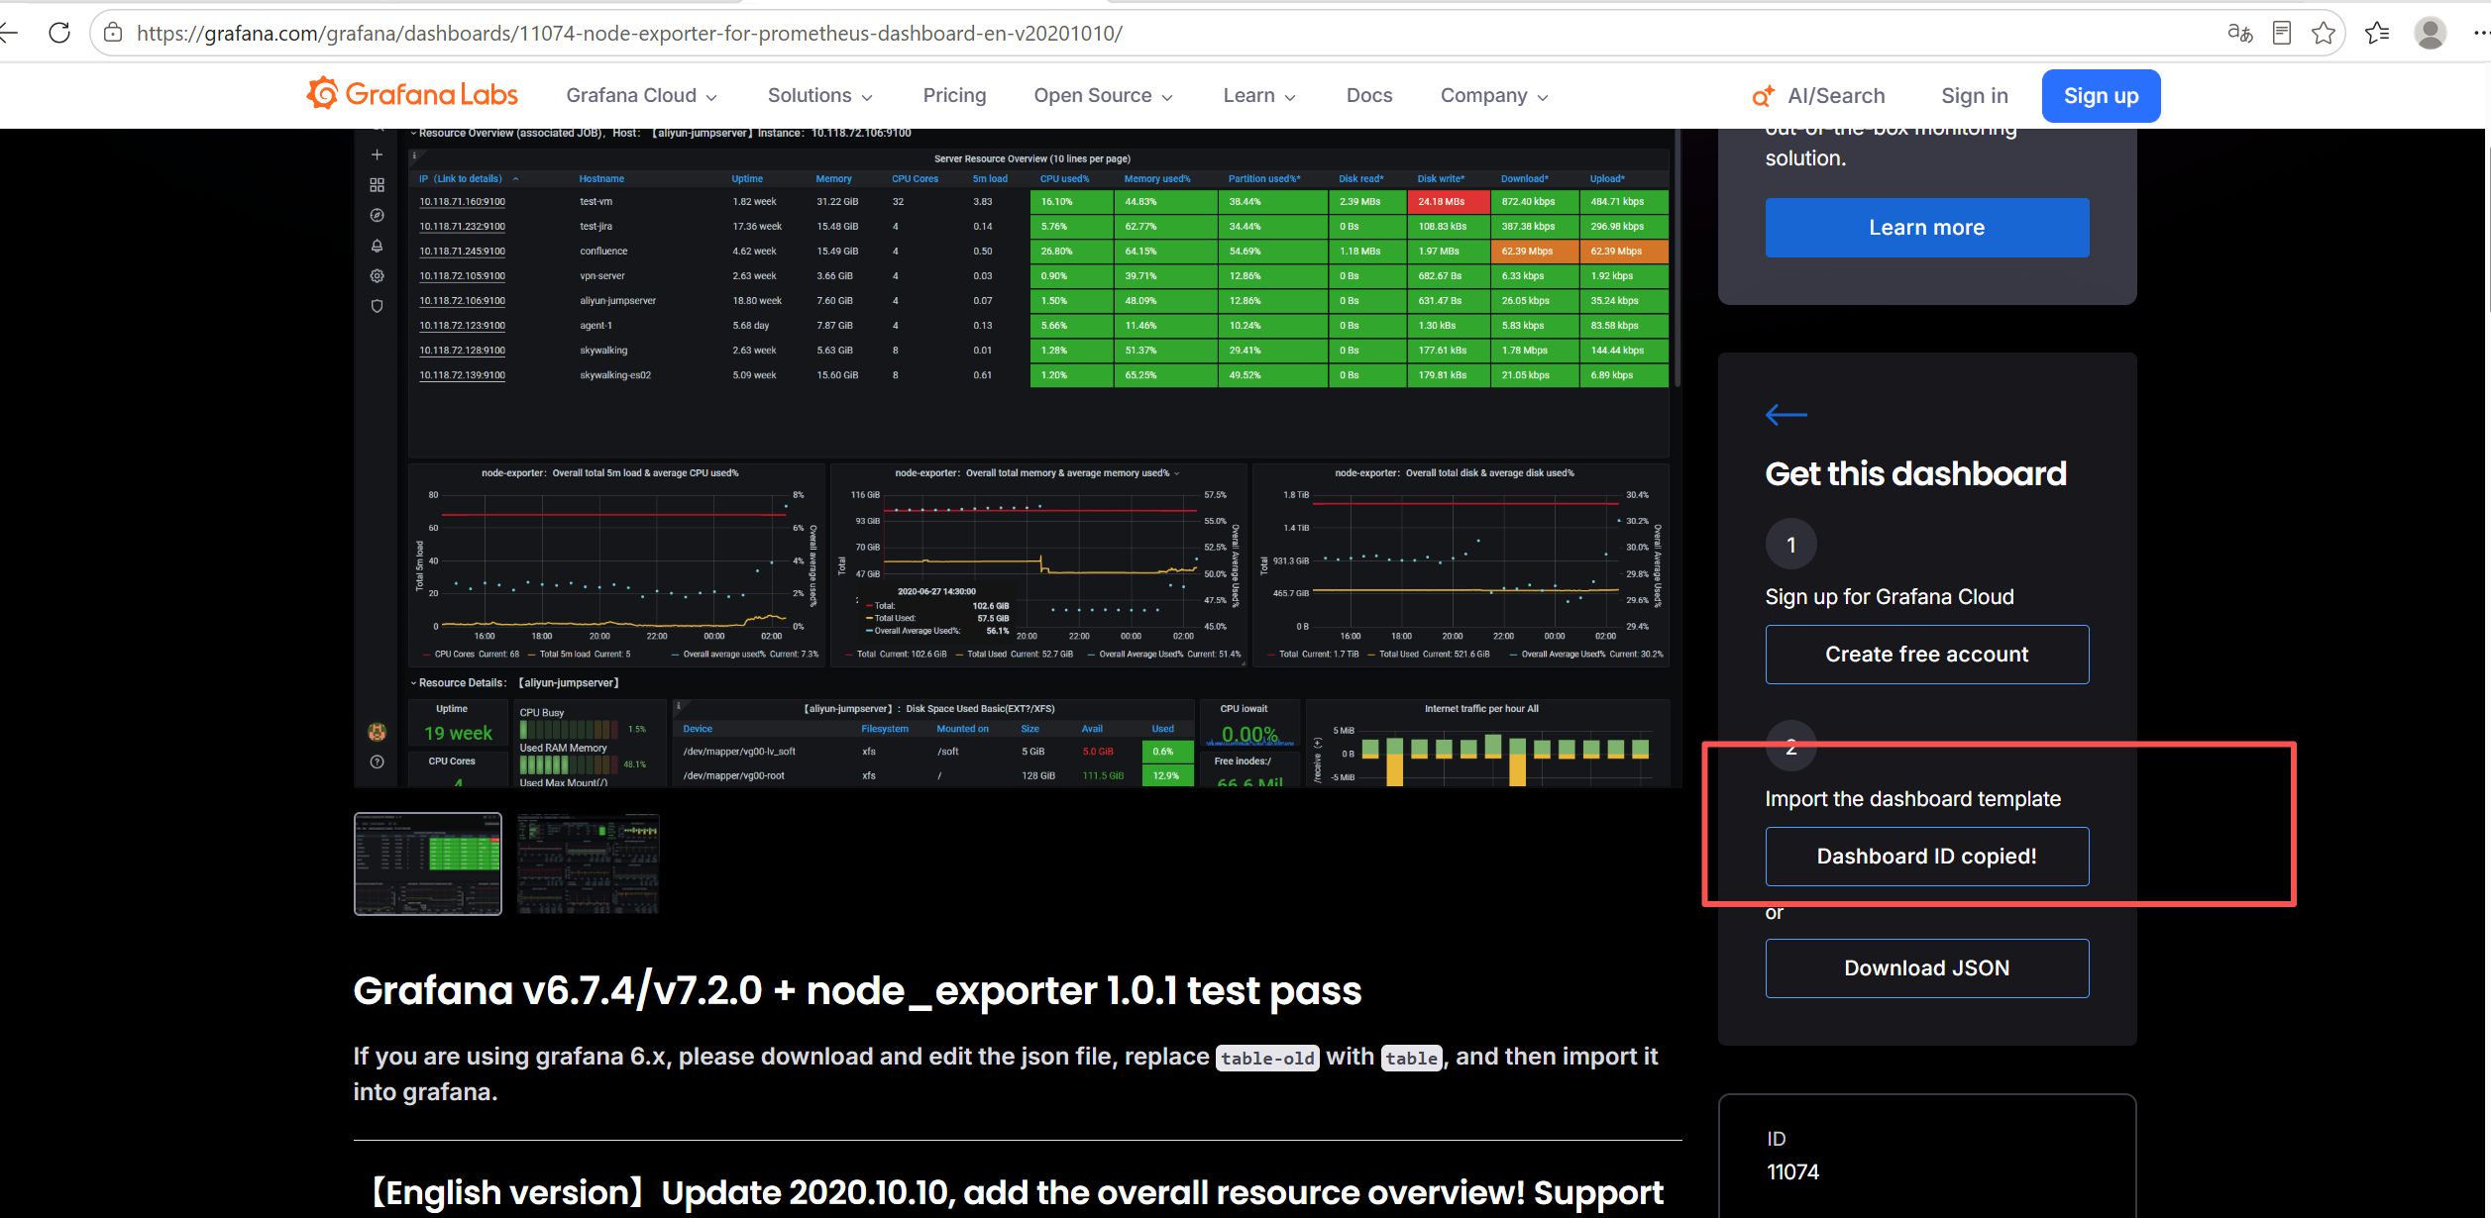Open the Docs page

pyautogui.click(x=1369, y=95)
